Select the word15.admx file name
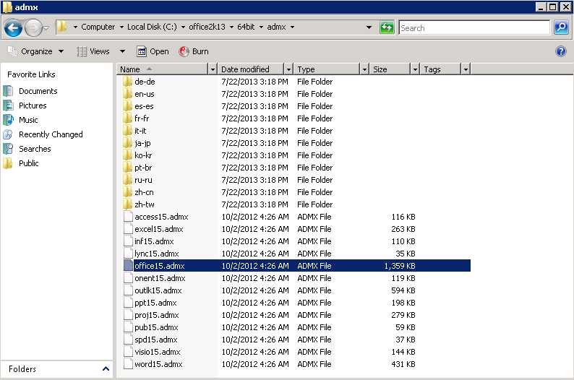The image size is (574, 380). tap(158, 364)
